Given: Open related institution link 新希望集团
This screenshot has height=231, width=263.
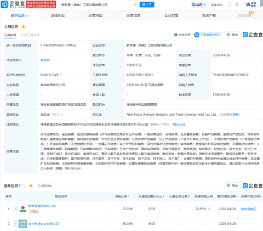Looking at the screenshot, I should (249, 209).
